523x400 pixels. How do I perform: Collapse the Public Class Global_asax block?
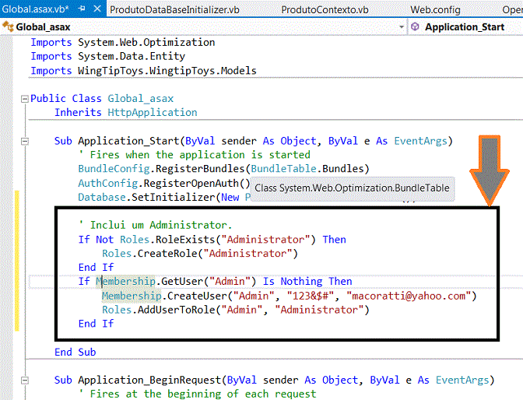click(x=24, y=99)
